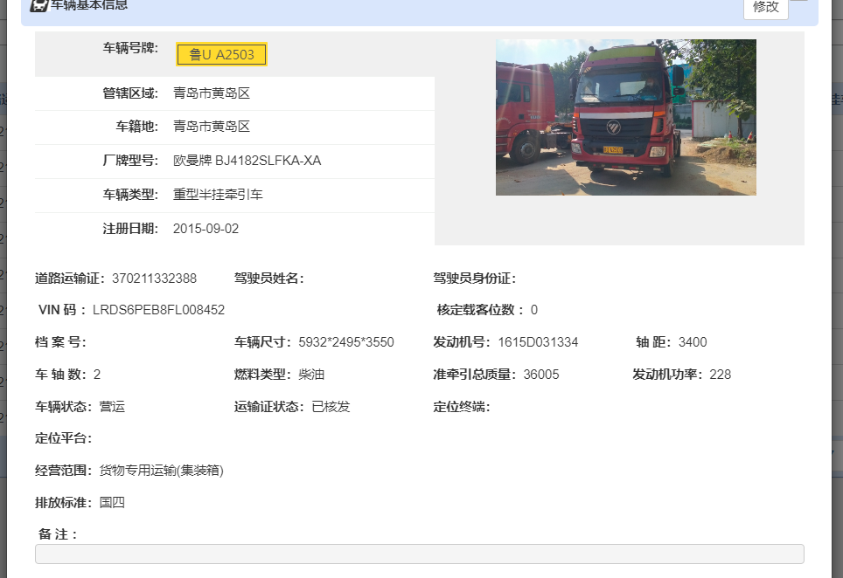Select brand model text 欧曼牌 BJ4182SLFKA-XA
Image resolution: width=843 pixels, height=578 pixels.
tap(247, 161)
